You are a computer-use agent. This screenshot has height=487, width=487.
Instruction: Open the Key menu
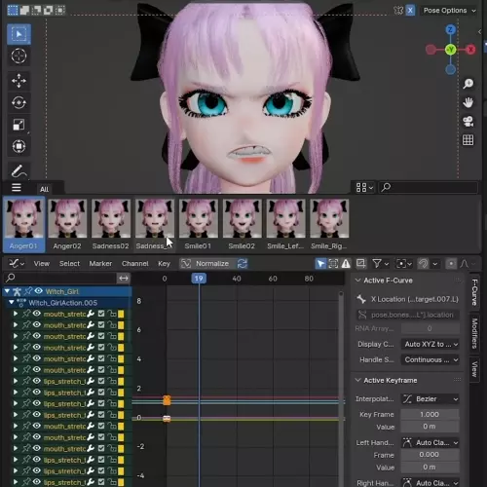tap(164, 264)
